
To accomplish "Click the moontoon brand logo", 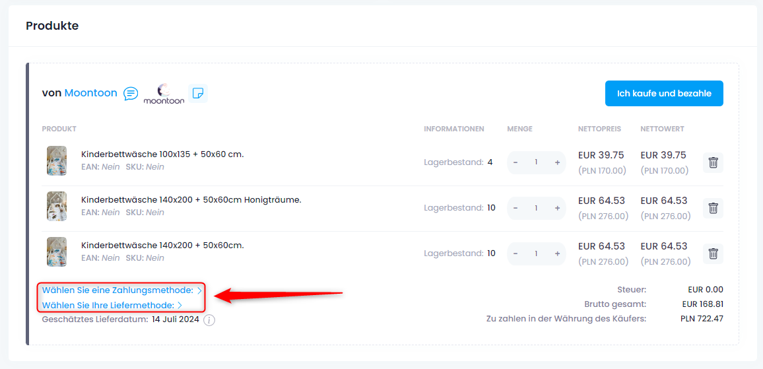I will tap(164, 94).
